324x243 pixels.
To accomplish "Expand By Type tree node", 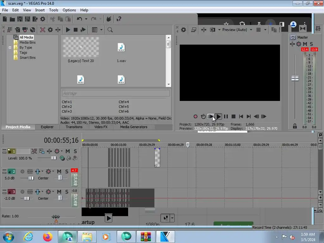I will [x=10, y=47].
